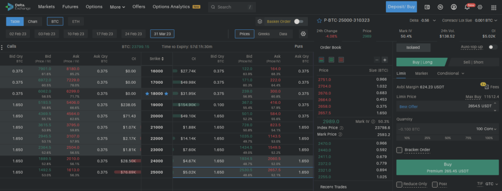The height and width of the screenshot is (191, 502).
Task: Click the Delta Exchange logo
Action: tap(18, 7)
